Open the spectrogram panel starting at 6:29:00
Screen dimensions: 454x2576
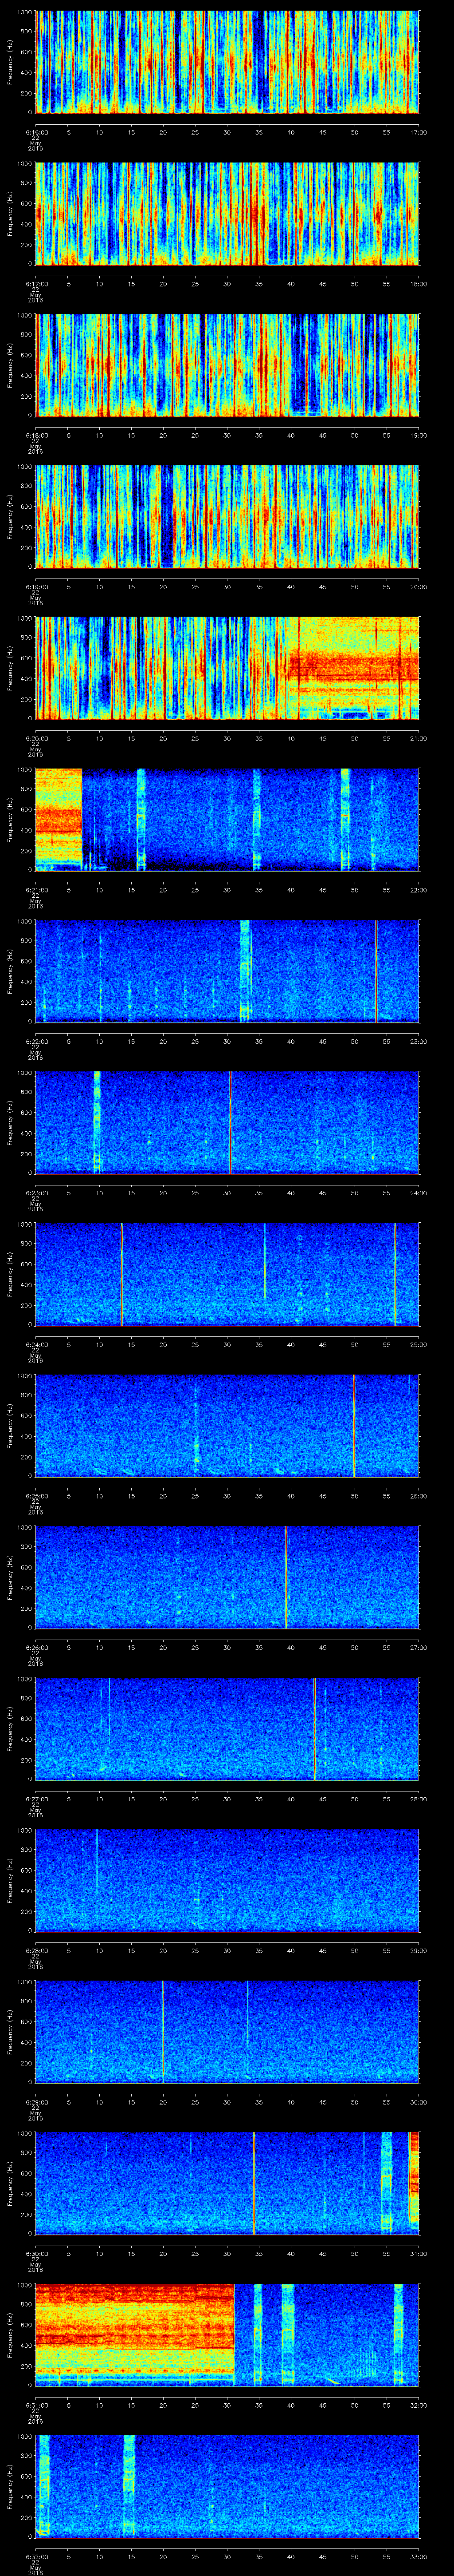[x=227, y=2032]
